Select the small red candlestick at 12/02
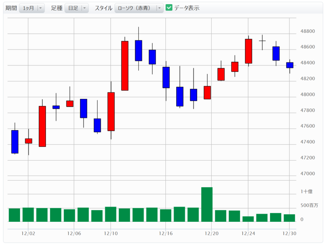The height and width of the screenshot is (246, 326). click(x=29, y=141)
